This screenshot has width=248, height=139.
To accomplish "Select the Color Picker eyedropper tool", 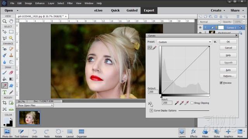I will pyautogui.click(x=4, y=86).
